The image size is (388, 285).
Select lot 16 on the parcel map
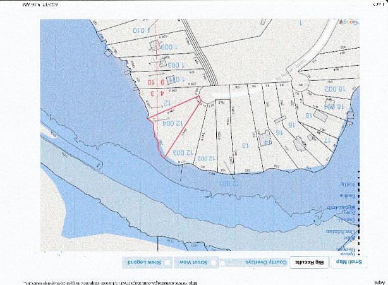pyautogui.click(x=278, y=131)
